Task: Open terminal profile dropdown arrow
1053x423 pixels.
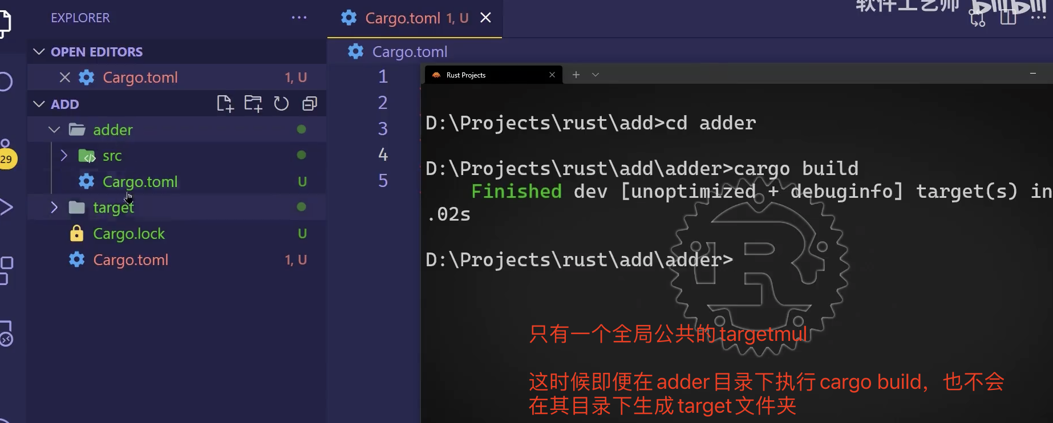Action: pos(596,75)
